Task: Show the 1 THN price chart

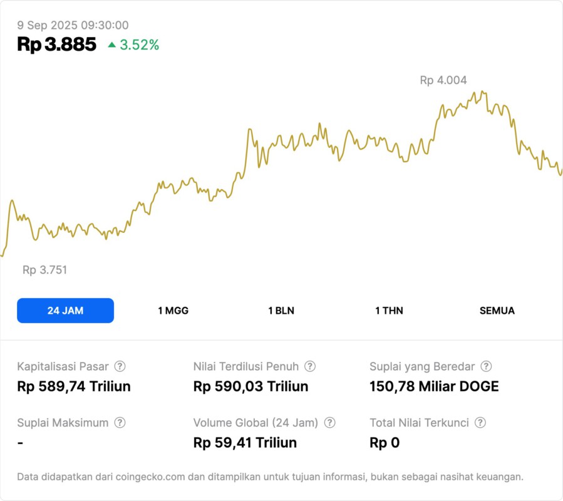Action: point(389,311)
